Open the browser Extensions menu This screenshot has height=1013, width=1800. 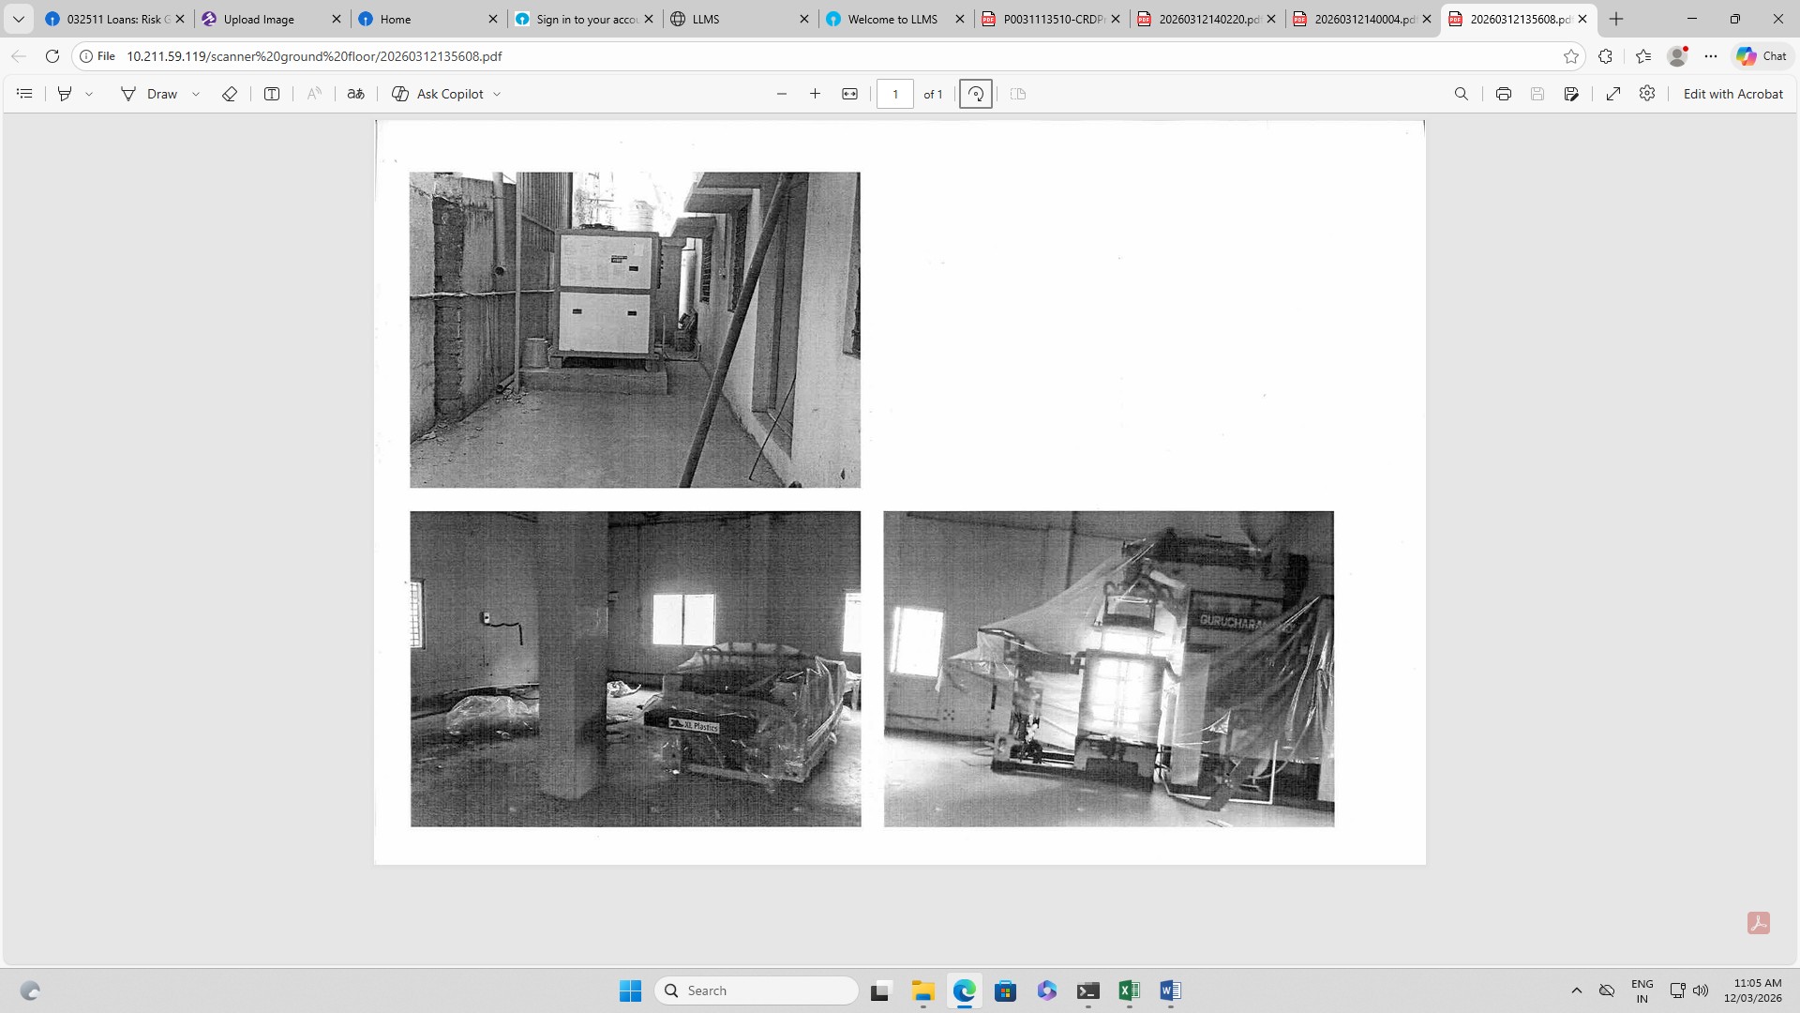pos(1605,56)
